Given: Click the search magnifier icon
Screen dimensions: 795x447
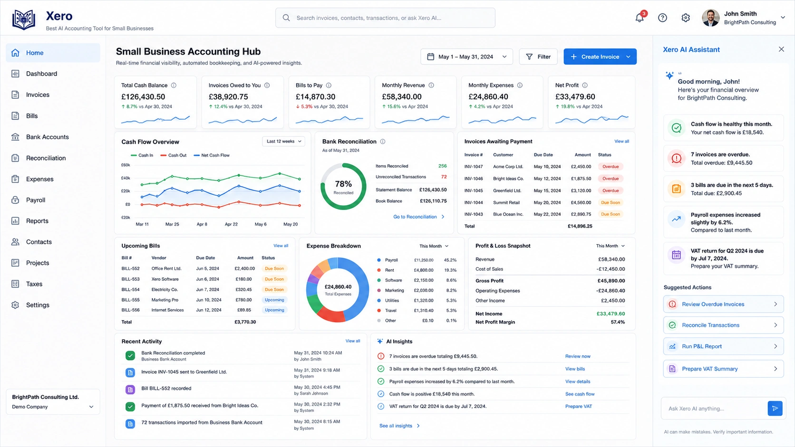Looking at the screenshot, I should [x=286, y=18].
